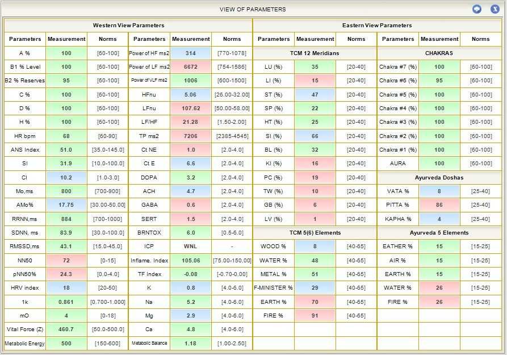Click the NN50 measurement 72

tap(66, 261)
